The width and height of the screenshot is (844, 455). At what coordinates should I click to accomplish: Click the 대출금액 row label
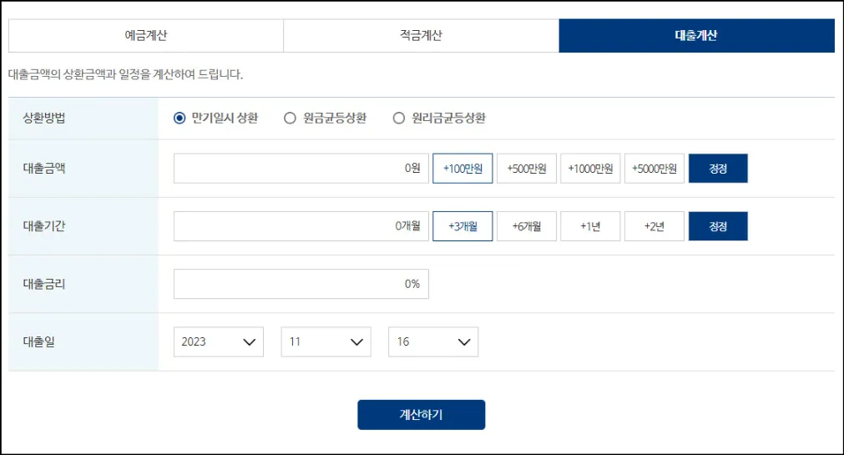click(x=44, y=168)
